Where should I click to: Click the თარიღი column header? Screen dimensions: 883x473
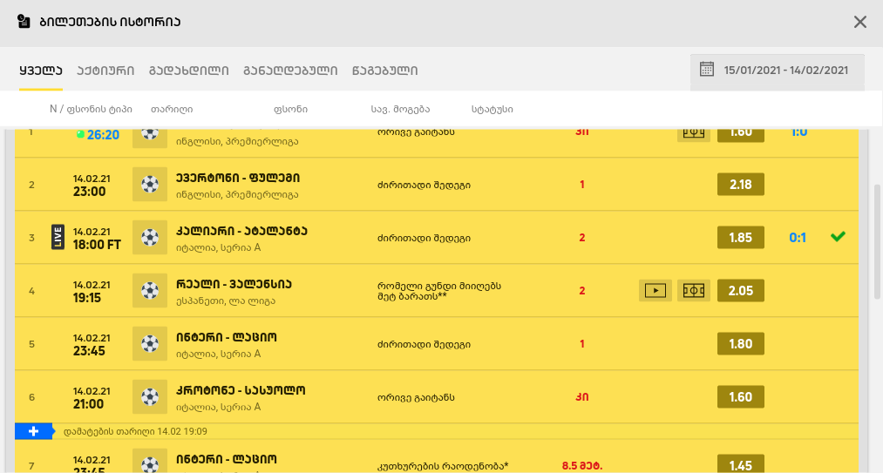(x=172, y=109)
